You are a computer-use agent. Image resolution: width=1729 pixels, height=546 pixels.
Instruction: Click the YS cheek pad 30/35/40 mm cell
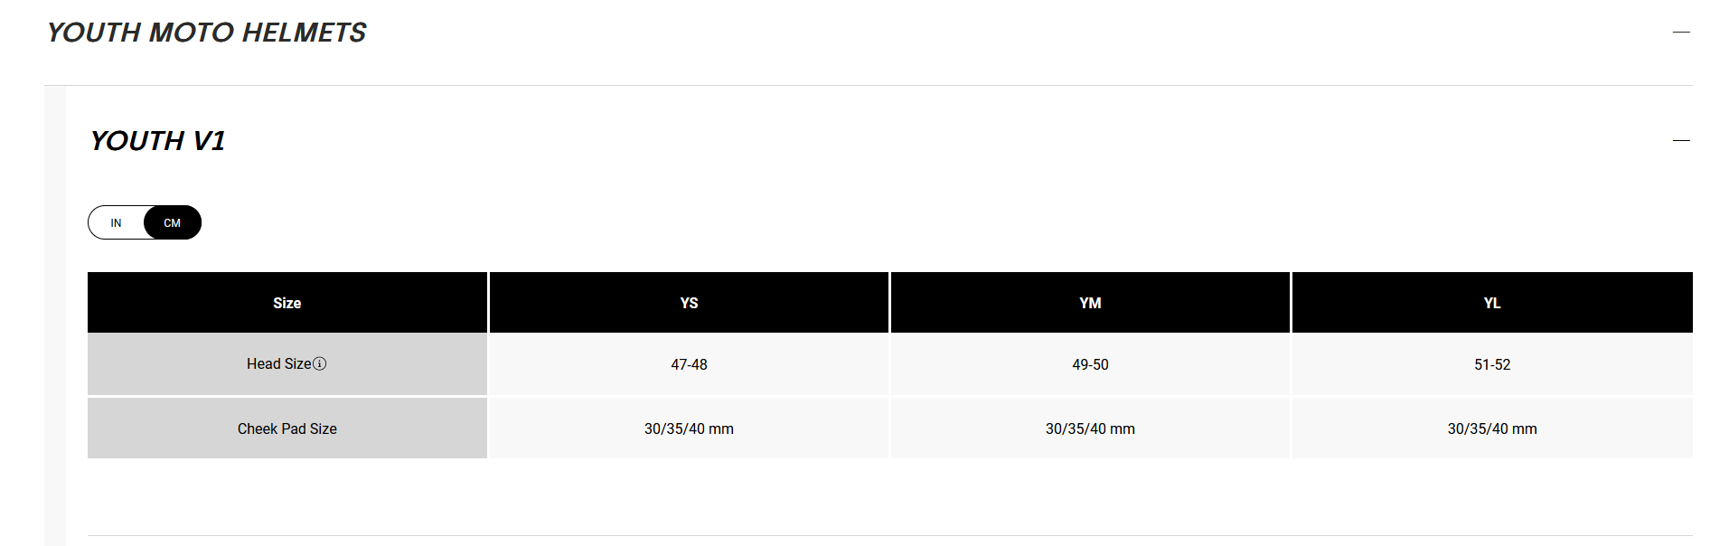tap(689, 428)
